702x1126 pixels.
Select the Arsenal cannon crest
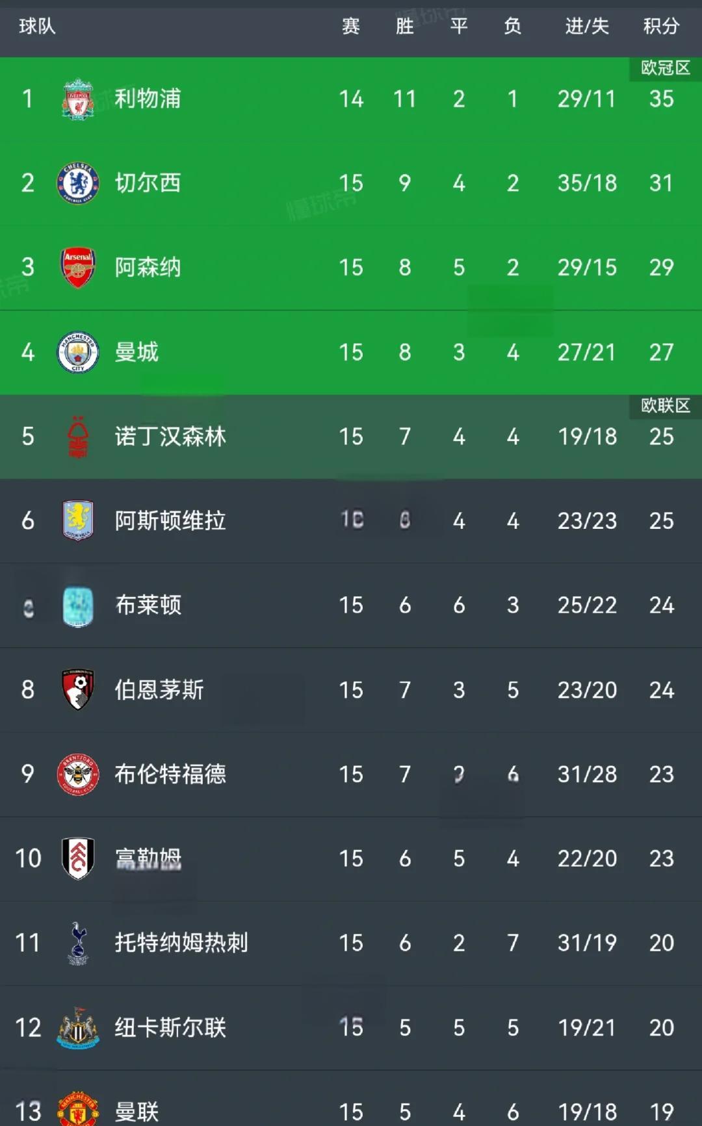(x=77, y=268)
